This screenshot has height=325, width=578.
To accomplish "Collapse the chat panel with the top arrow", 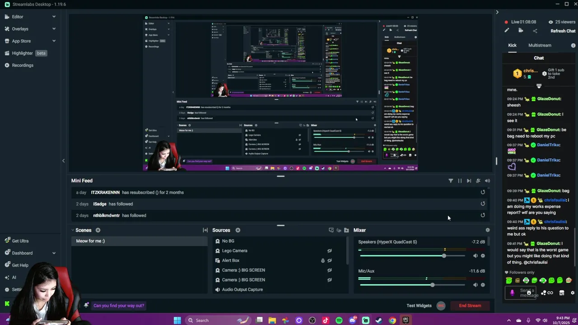I will click(497, 12).
